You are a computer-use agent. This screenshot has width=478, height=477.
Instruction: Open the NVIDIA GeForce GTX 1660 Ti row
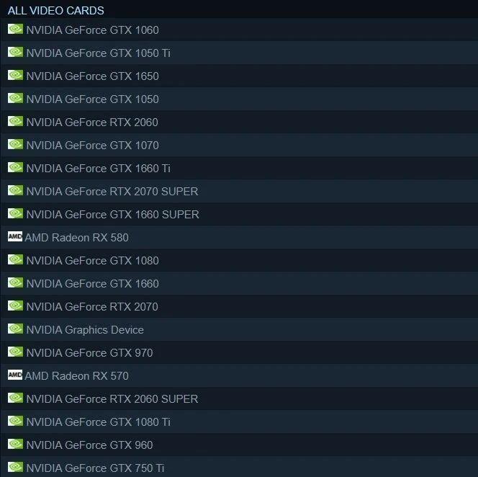239,168
